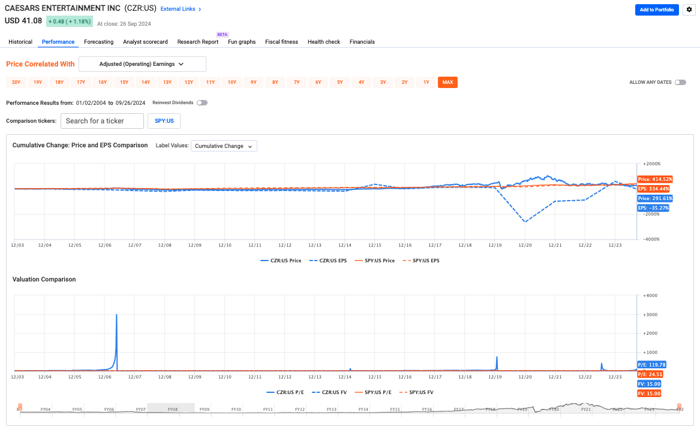The width and height of the screenshot is (700, 430).
Task: Toggle CZR:US P/E legend marker
Action: [x=271, y=392]
